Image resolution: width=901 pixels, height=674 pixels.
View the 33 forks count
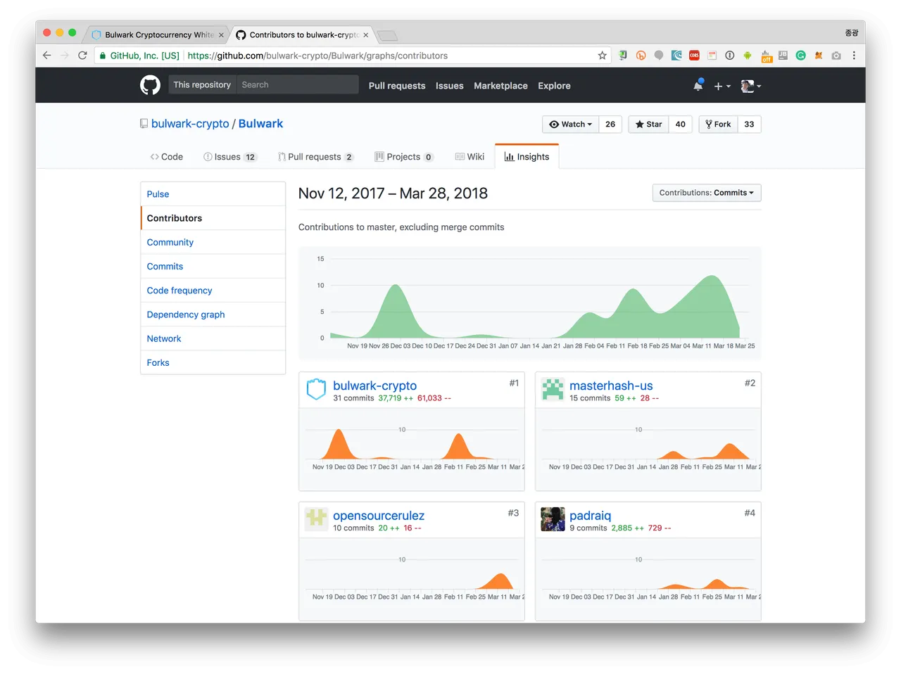point(749,125)
